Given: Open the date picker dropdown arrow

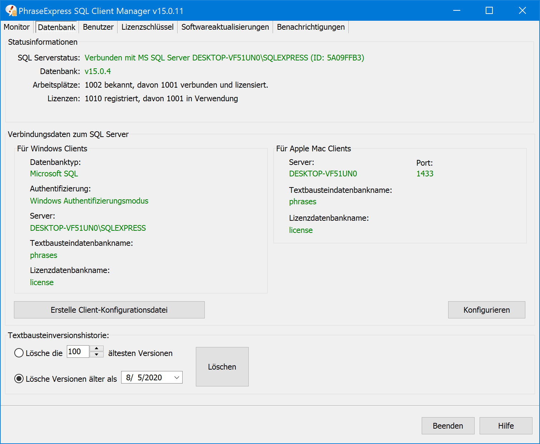Looking at the screenshot, I should coord(177,377).
